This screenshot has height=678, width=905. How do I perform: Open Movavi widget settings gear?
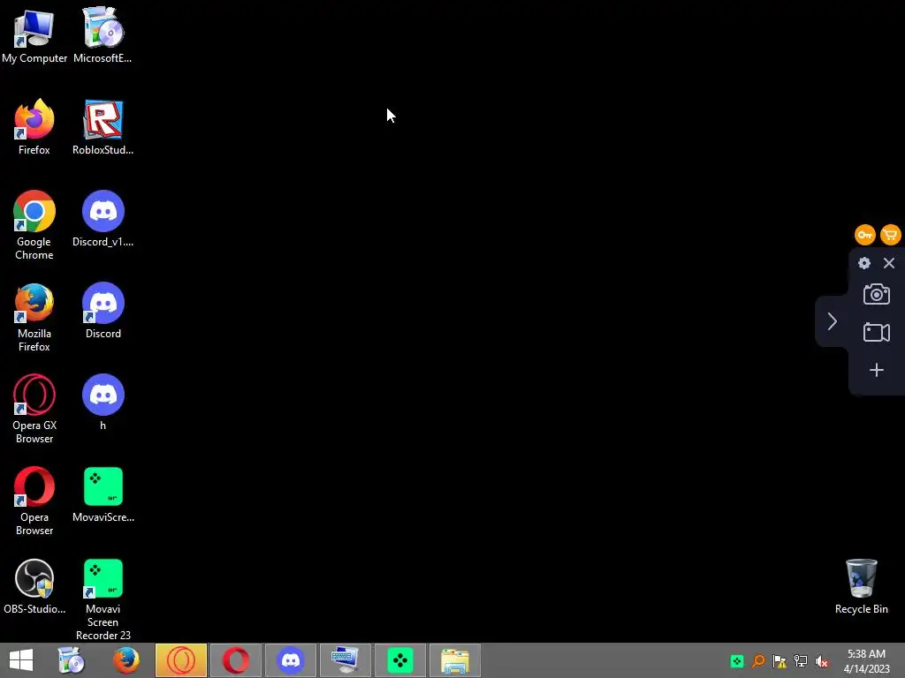[864, 263]
